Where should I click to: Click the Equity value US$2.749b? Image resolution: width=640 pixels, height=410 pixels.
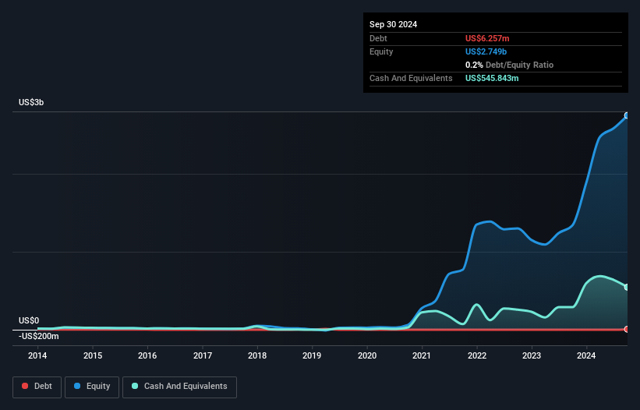click(x=486, y=51)
